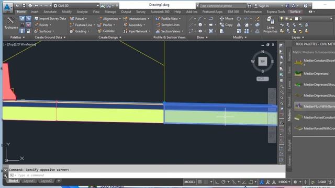Expand the Create Design panel
This screenshot has height=188, width=335.
click(110, 37)
